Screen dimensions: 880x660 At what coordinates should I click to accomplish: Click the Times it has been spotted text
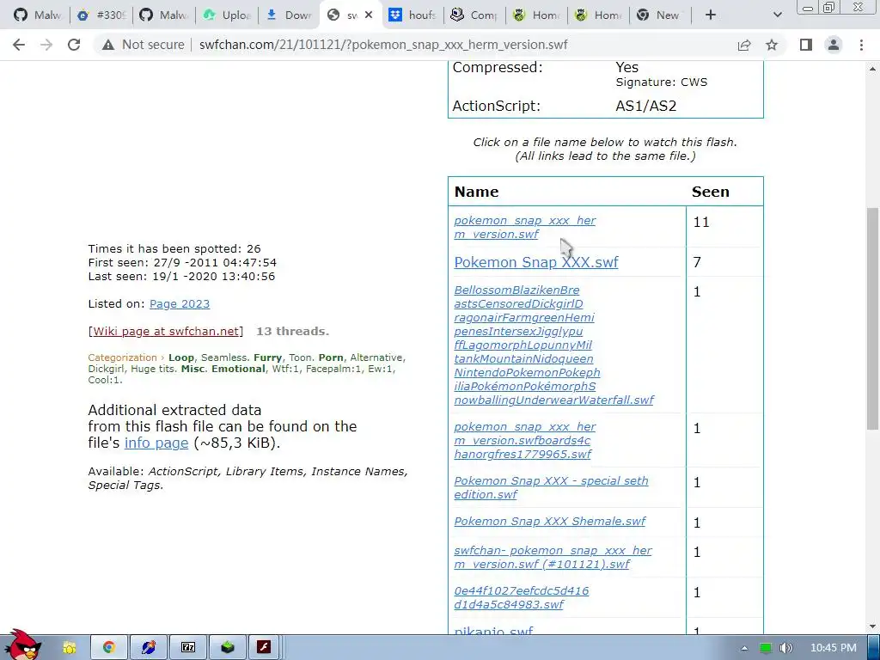[x=174, y=248]
